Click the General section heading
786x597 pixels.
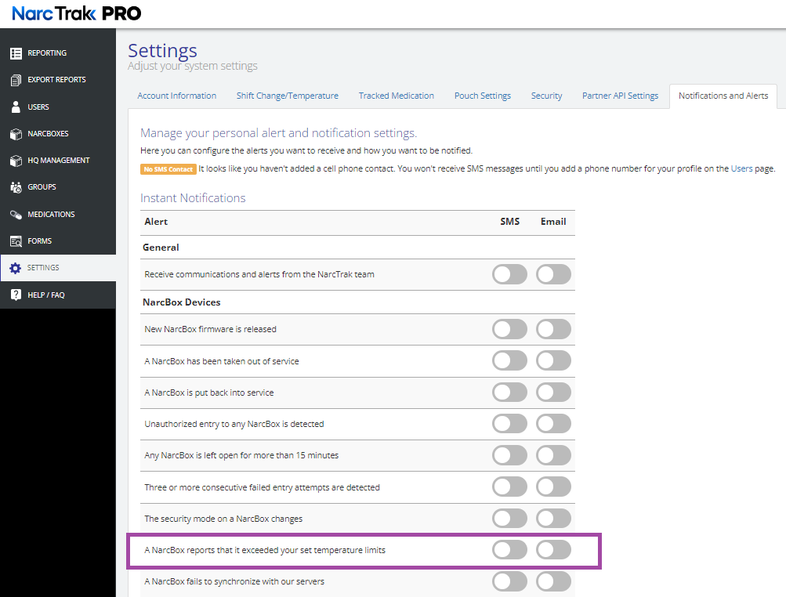[161, 247]
